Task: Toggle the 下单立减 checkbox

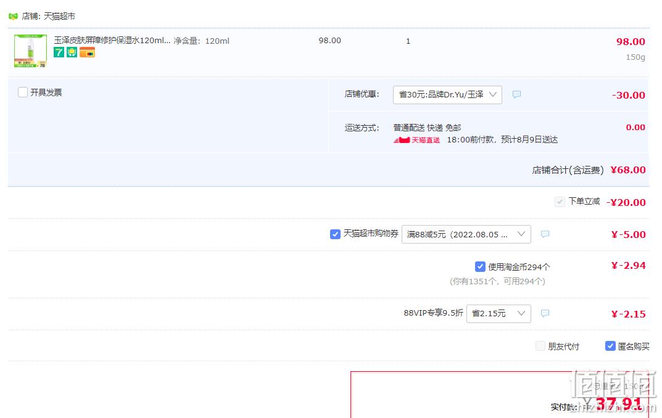Action: 560,202
